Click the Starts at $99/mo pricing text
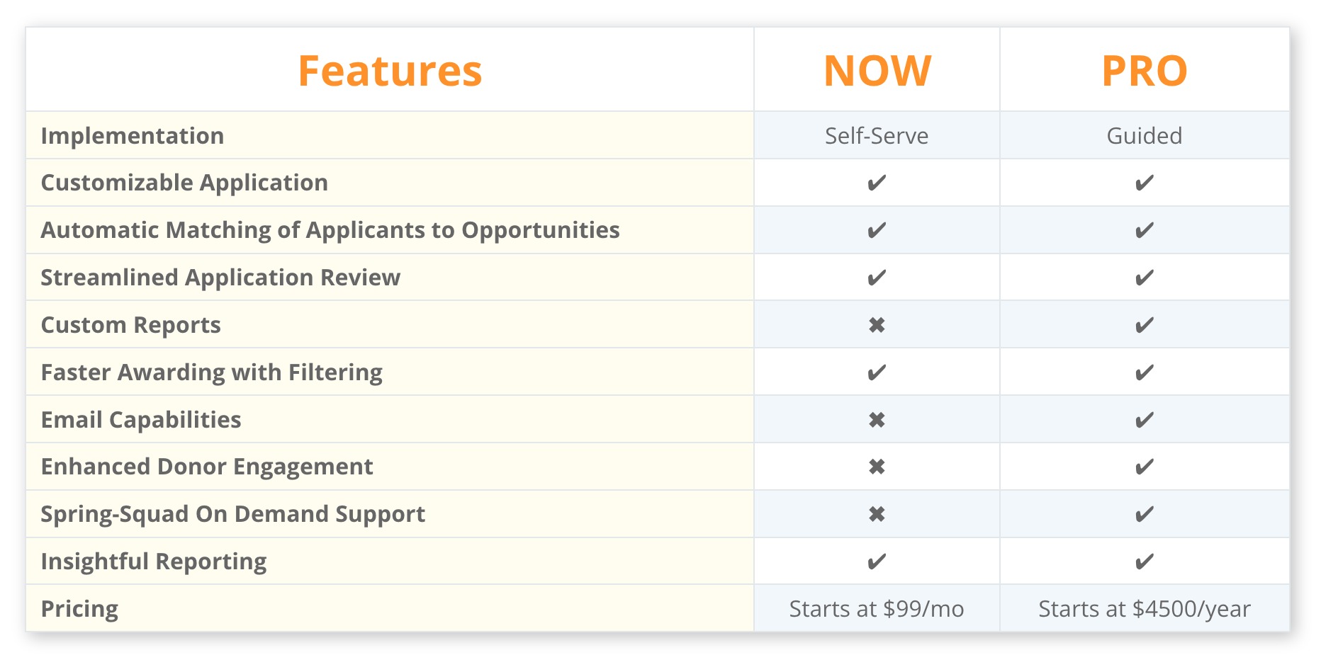The width and height of the screenshot is (1321, 667). (877, 609)
